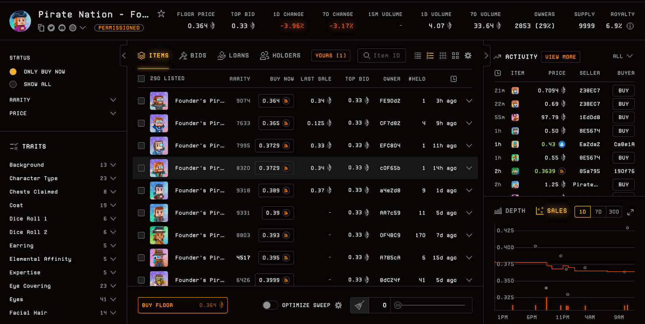Viewport: 645px width, 324px height.
Task: Expand the sales chart fullscreen
Action: point(630,212)
